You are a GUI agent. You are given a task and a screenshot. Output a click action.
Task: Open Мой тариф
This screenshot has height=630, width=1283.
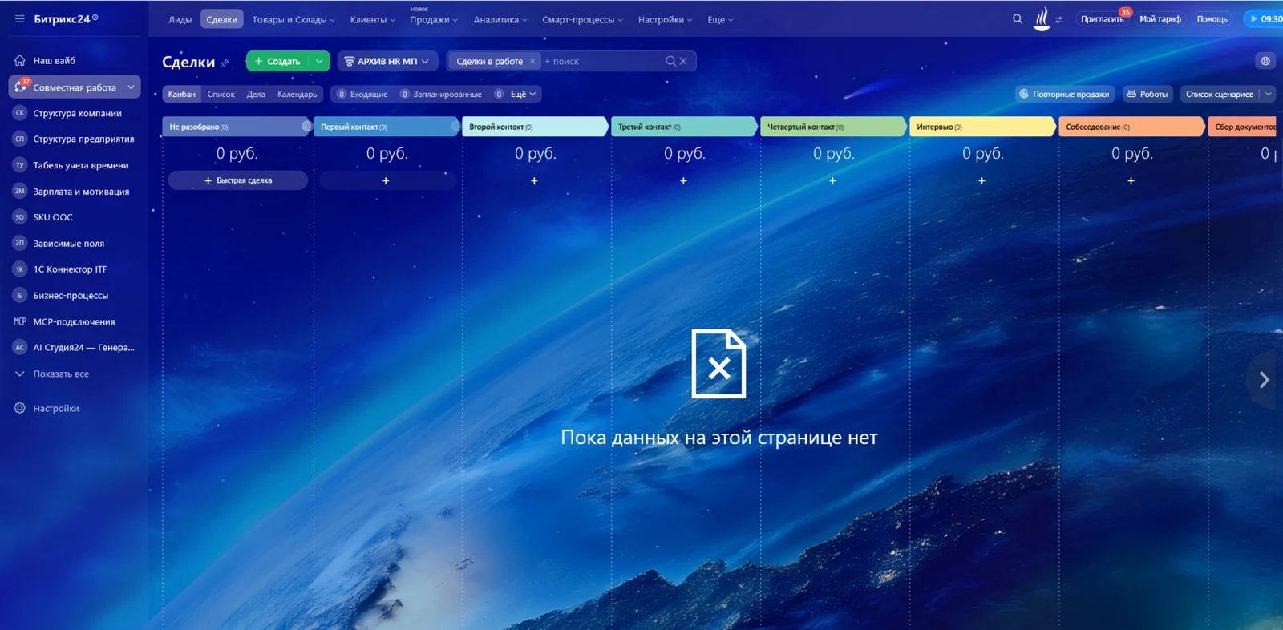click(1160, 18)
